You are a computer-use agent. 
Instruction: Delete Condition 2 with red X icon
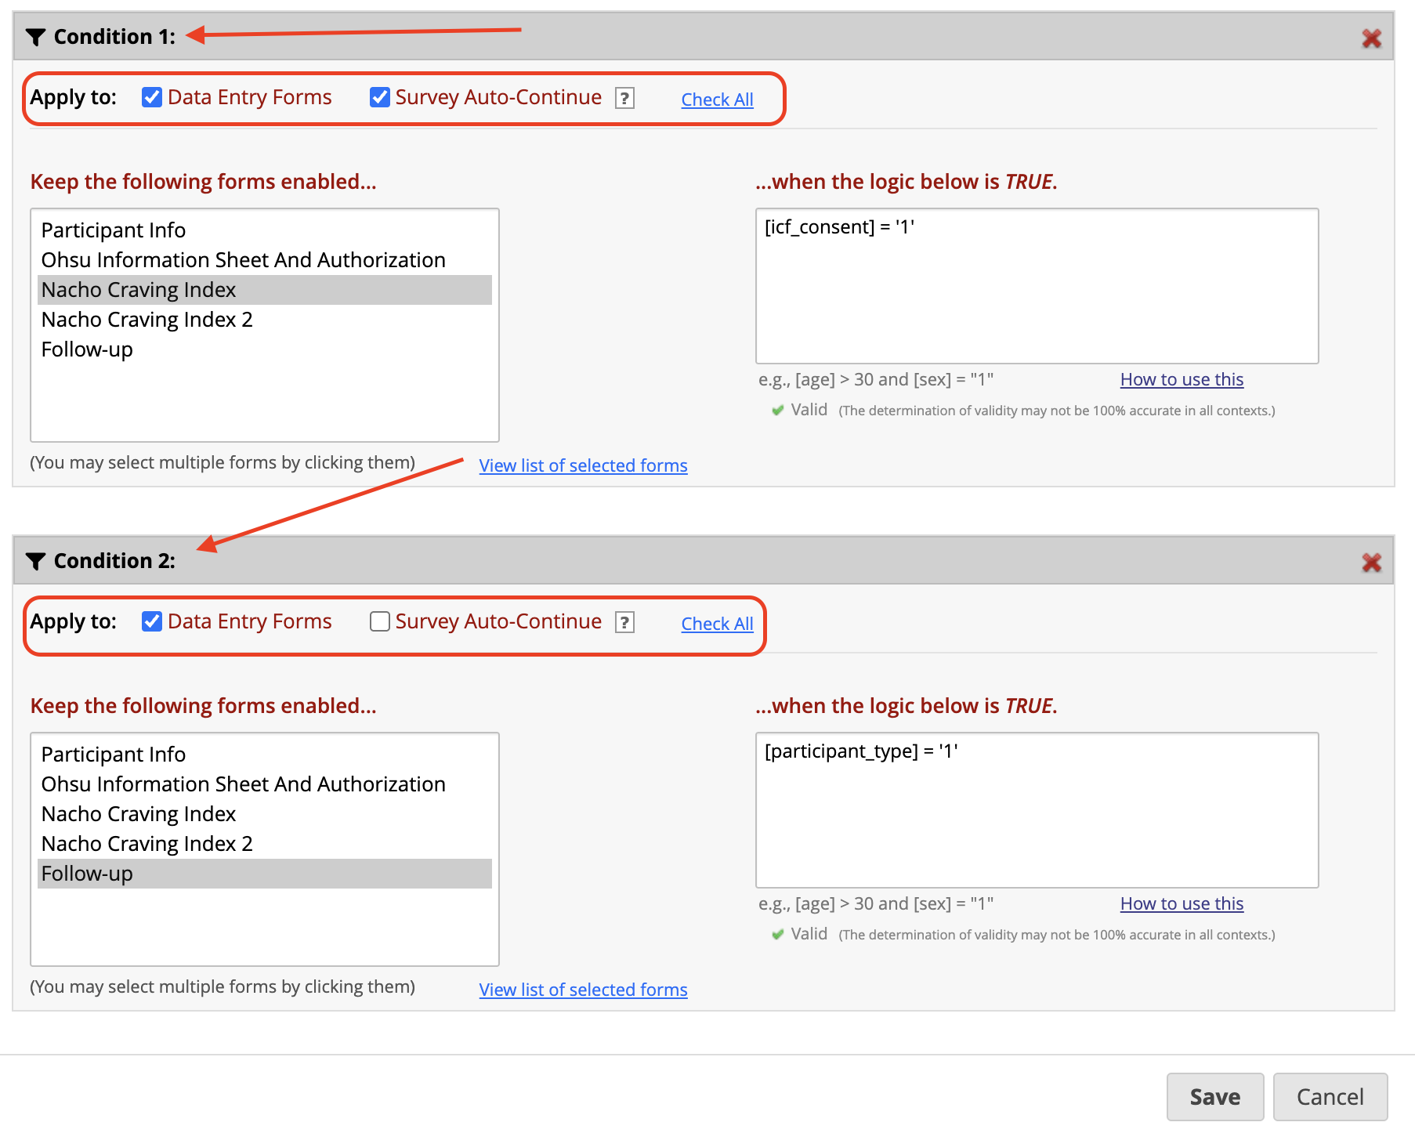pyautogui.click(x=1371, y=563)
